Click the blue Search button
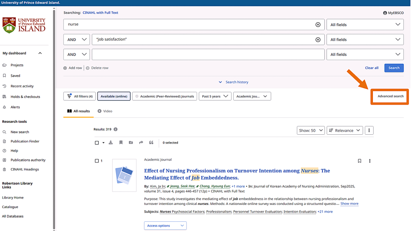The image size is (411, 231). [394, 68]
